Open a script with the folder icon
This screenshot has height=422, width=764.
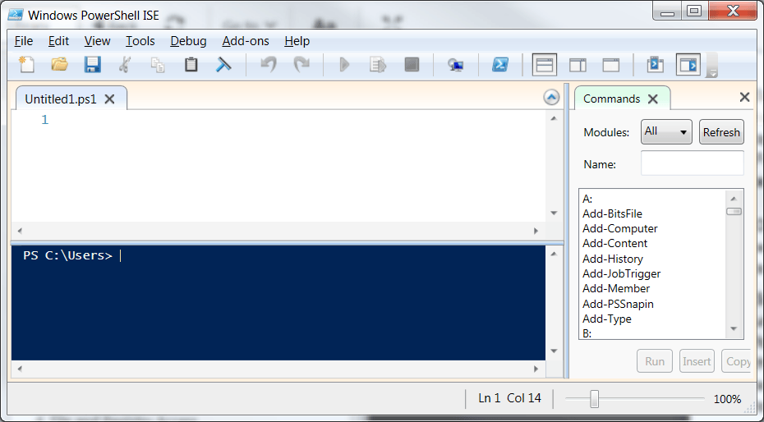[x=59, y=64]
